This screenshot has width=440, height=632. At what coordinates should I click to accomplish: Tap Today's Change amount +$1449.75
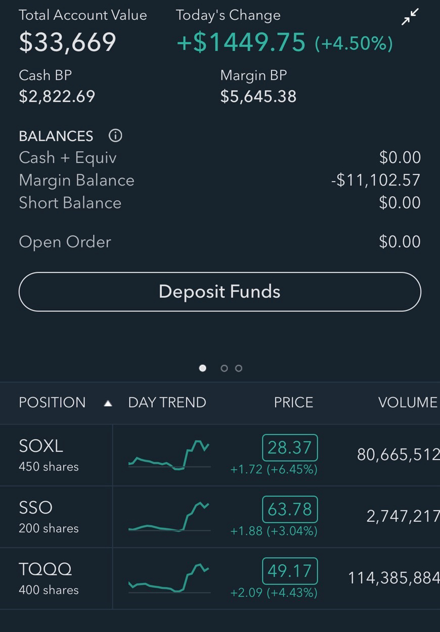tap(241, 42)
